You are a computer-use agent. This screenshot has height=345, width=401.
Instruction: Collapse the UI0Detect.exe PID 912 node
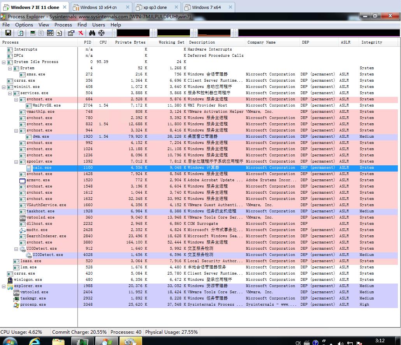pos(16,249)
